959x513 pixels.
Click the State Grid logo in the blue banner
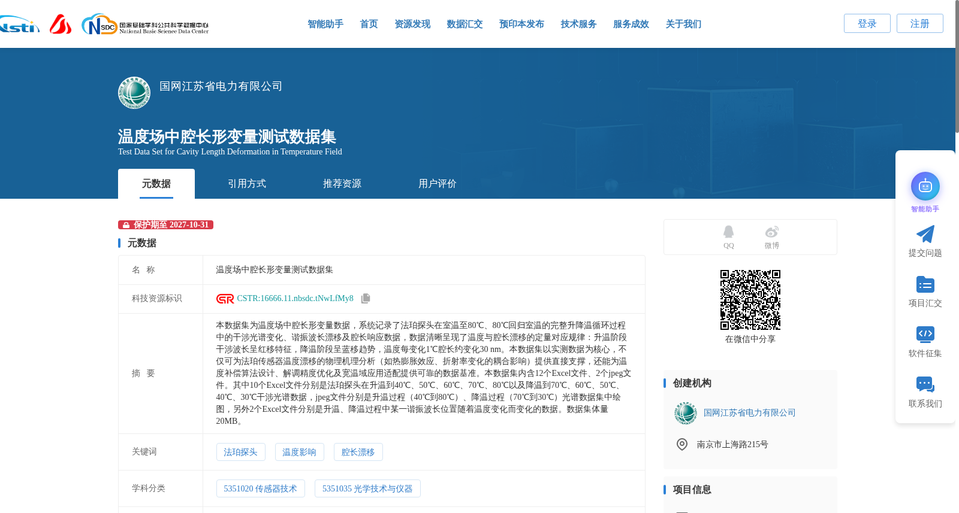coord(134,93)
